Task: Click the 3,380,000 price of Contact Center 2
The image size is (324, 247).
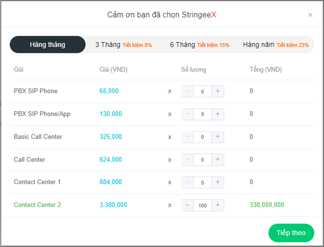Action: (x=113, y=205)
